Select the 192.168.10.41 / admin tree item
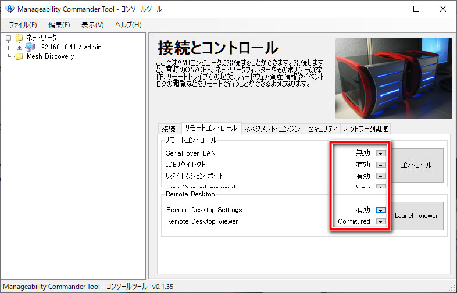This screenshot has width=457, height=293. (x=70, y=47)
